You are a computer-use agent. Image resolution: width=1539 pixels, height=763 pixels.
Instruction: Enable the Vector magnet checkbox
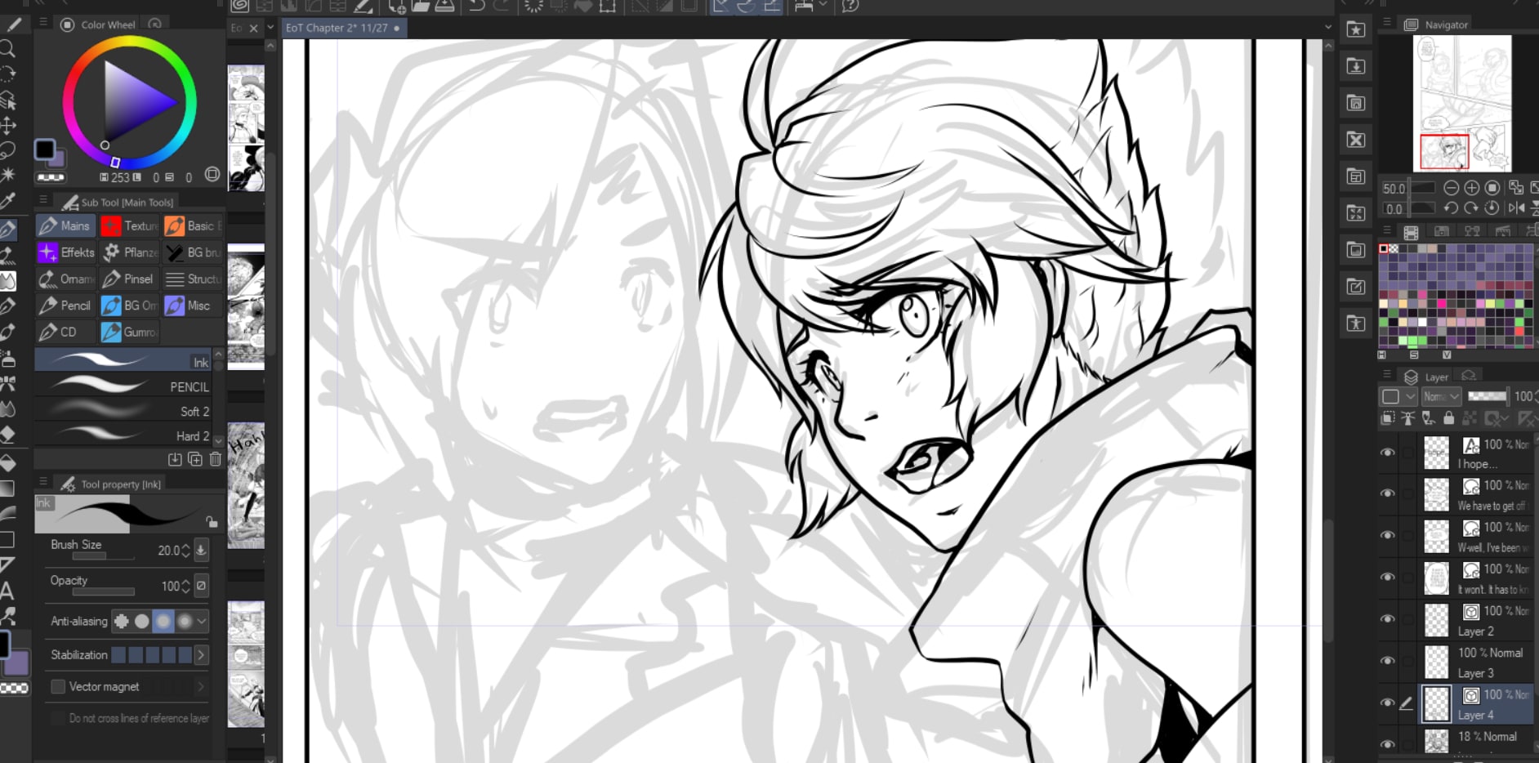click(58, 687)
